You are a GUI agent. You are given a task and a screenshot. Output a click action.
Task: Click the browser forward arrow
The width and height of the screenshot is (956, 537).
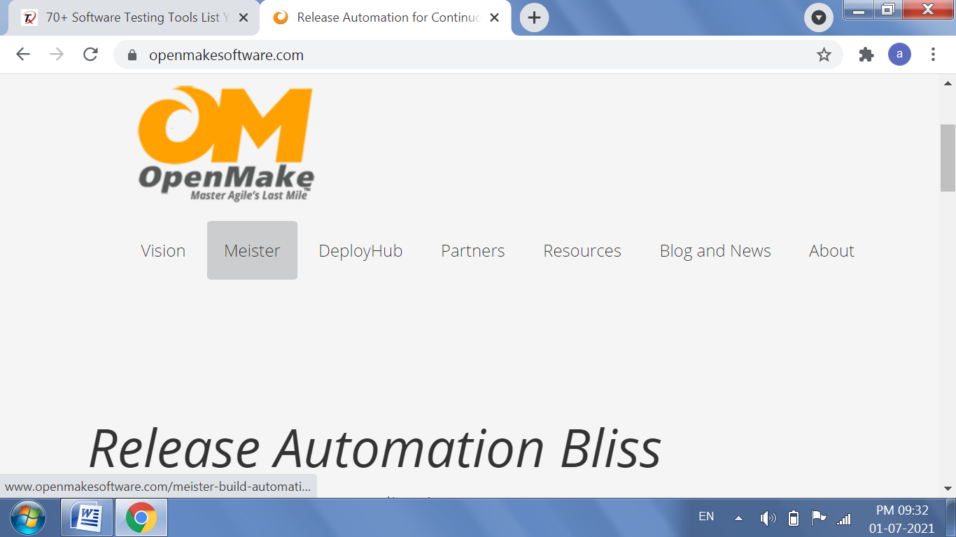[x=57, y=55]
